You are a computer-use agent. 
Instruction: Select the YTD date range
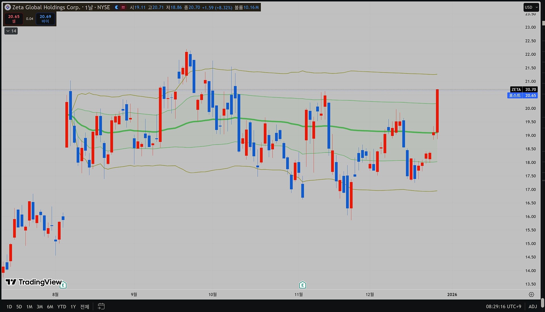tap(62, 307)
